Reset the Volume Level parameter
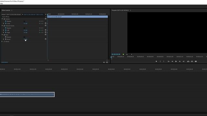 [46, 24]
